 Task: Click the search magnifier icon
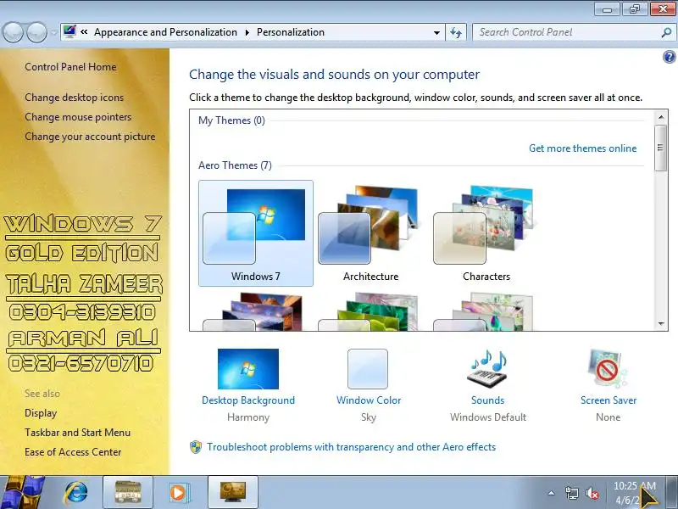click(666, 32)
